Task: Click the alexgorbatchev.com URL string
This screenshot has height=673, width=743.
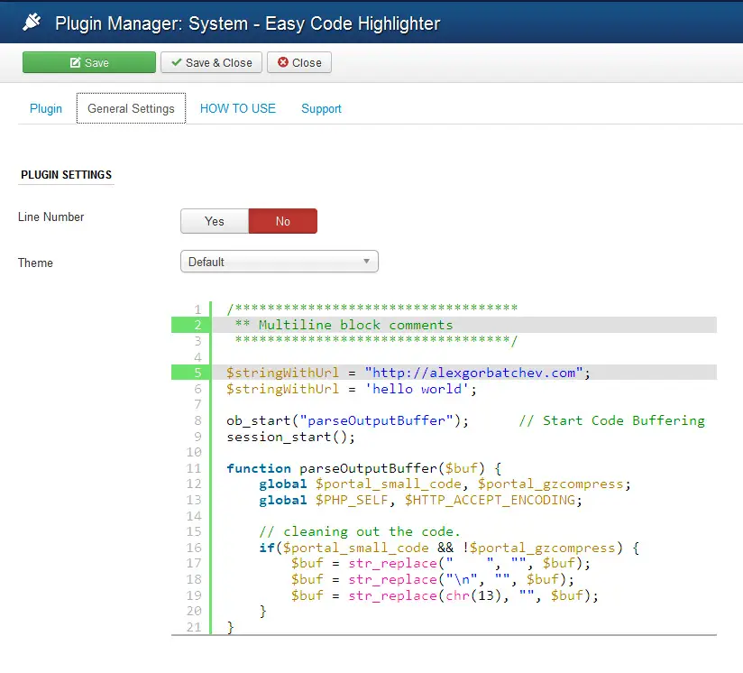Action: (x=474, y=373)
